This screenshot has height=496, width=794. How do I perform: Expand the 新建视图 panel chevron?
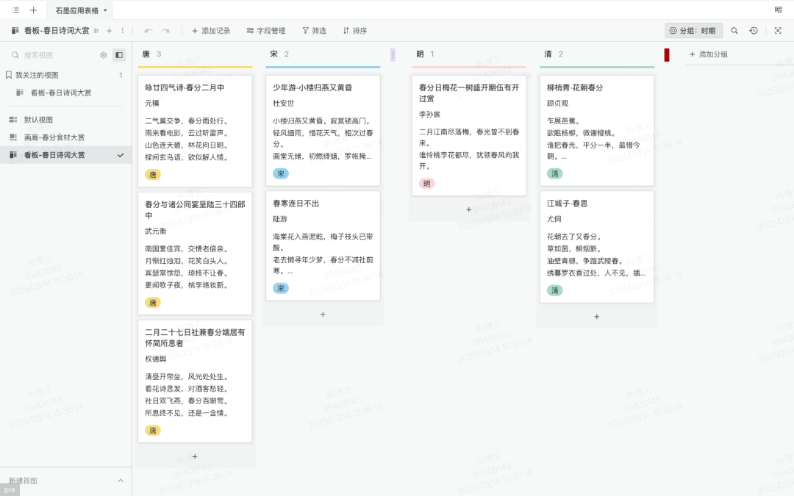pos(121,481)
